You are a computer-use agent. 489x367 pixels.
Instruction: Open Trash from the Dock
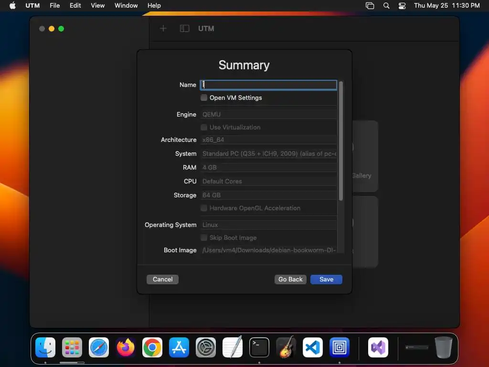coord(443,347)
